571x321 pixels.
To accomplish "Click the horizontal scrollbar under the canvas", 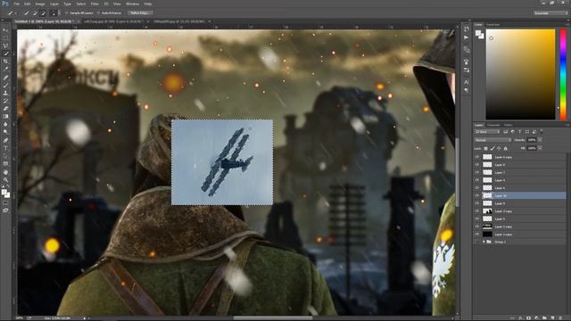I will (272, 318).
